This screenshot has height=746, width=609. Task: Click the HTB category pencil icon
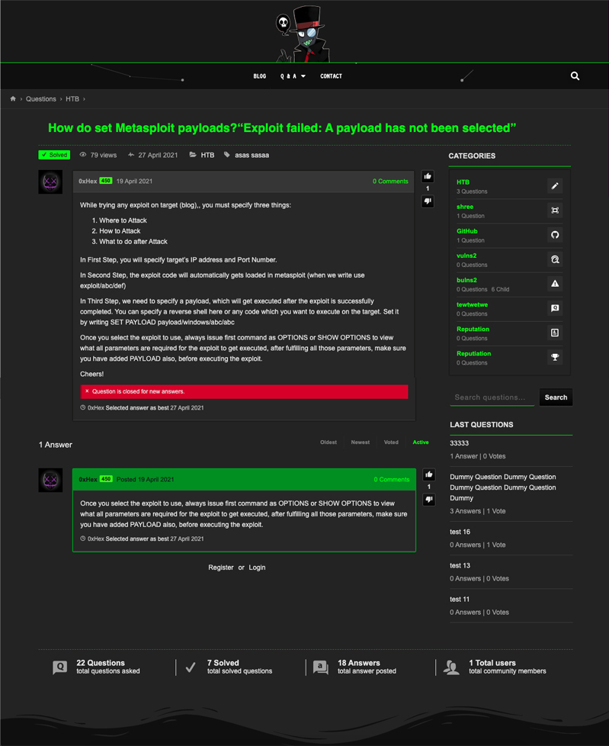[554, 186]
